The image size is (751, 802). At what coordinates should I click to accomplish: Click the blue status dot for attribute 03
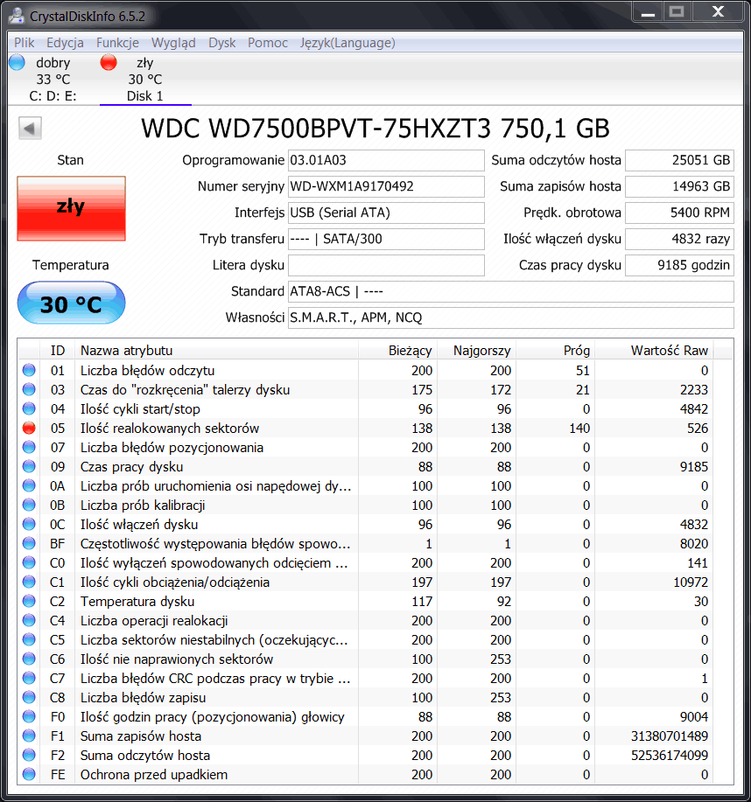29,389
